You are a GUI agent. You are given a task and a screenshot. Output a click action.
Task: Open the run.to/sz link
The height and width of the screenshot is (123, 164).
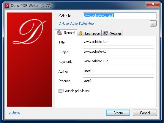coord(14,113)
